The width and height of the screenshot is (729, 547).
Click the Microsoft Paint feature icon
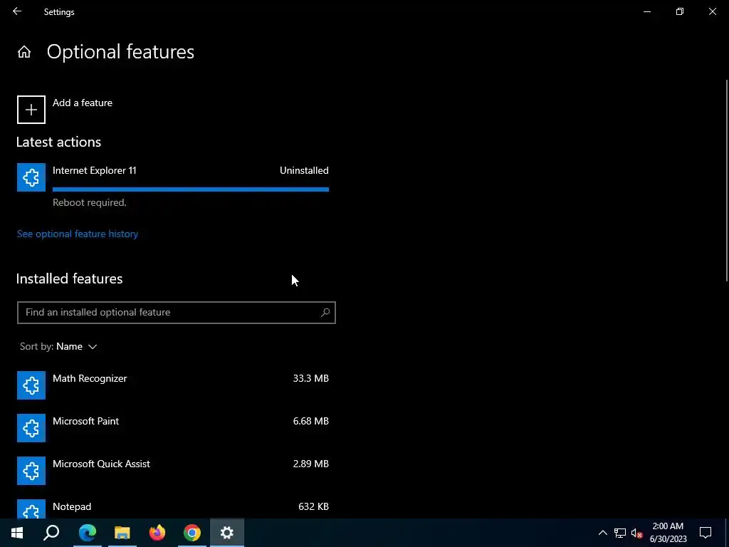pos(31,428)
